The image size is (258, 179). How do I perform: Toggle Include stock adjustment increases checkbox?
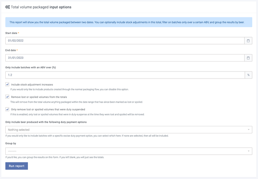(x=7, y=85)
